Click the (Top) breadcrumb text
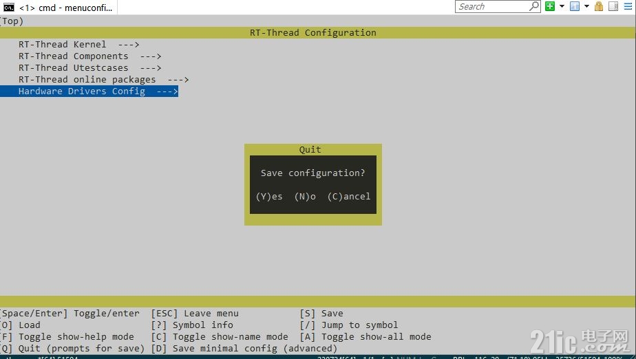The height and width of the screenshot is (359, 636). pyautogui.click(x=12, y=21)
